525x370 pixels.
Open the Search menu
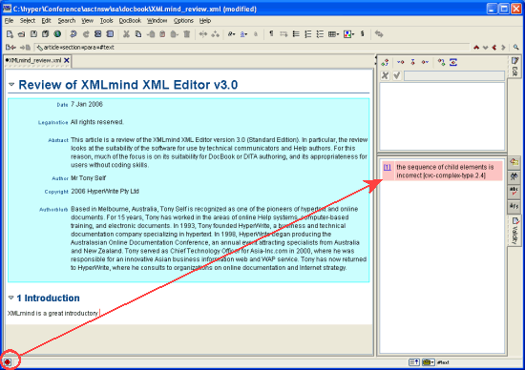(x=66, y=21)
